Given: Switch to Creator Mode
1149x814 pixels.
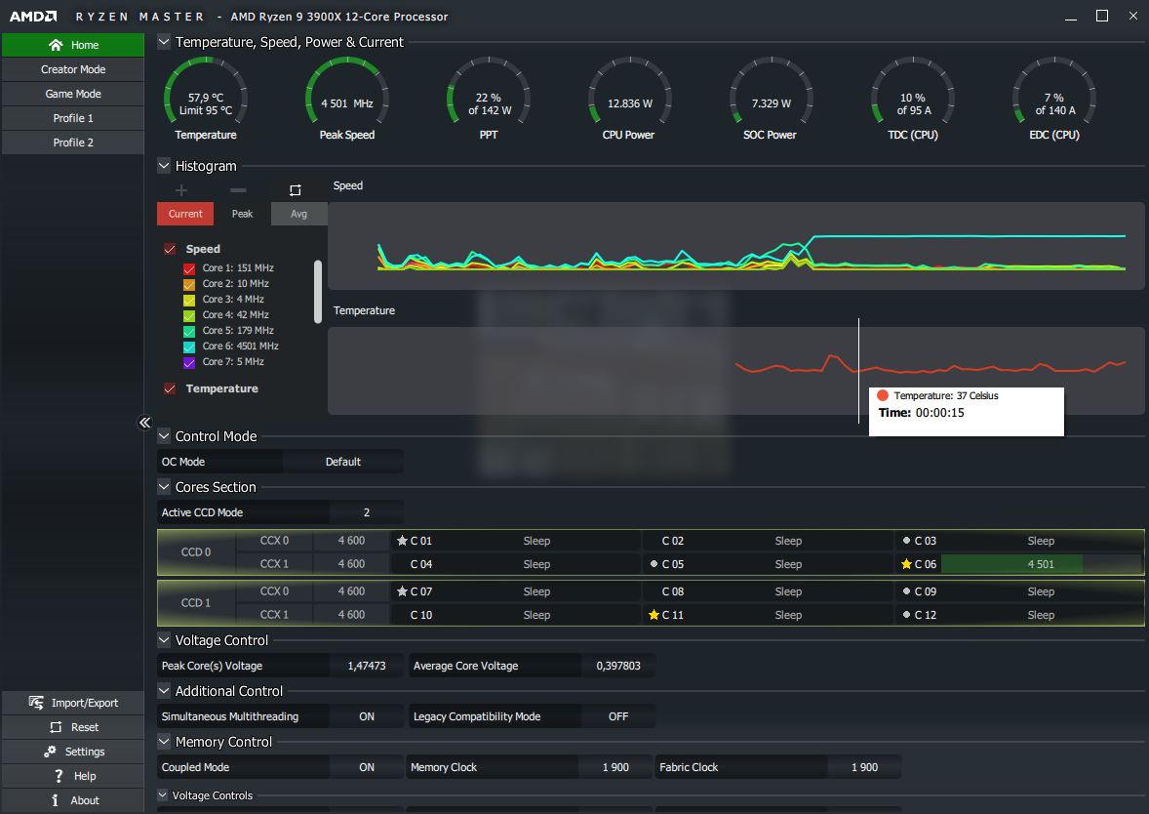Looking at the screenshot, I should 72,69.
